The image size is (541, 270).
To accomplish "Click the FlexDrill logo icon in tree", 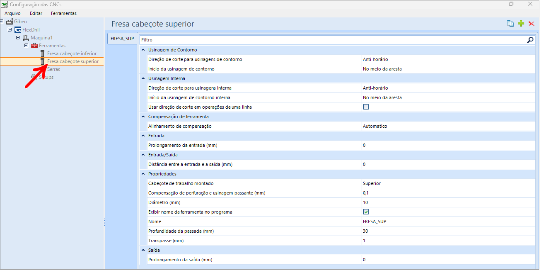I will [x=18, y=30].
